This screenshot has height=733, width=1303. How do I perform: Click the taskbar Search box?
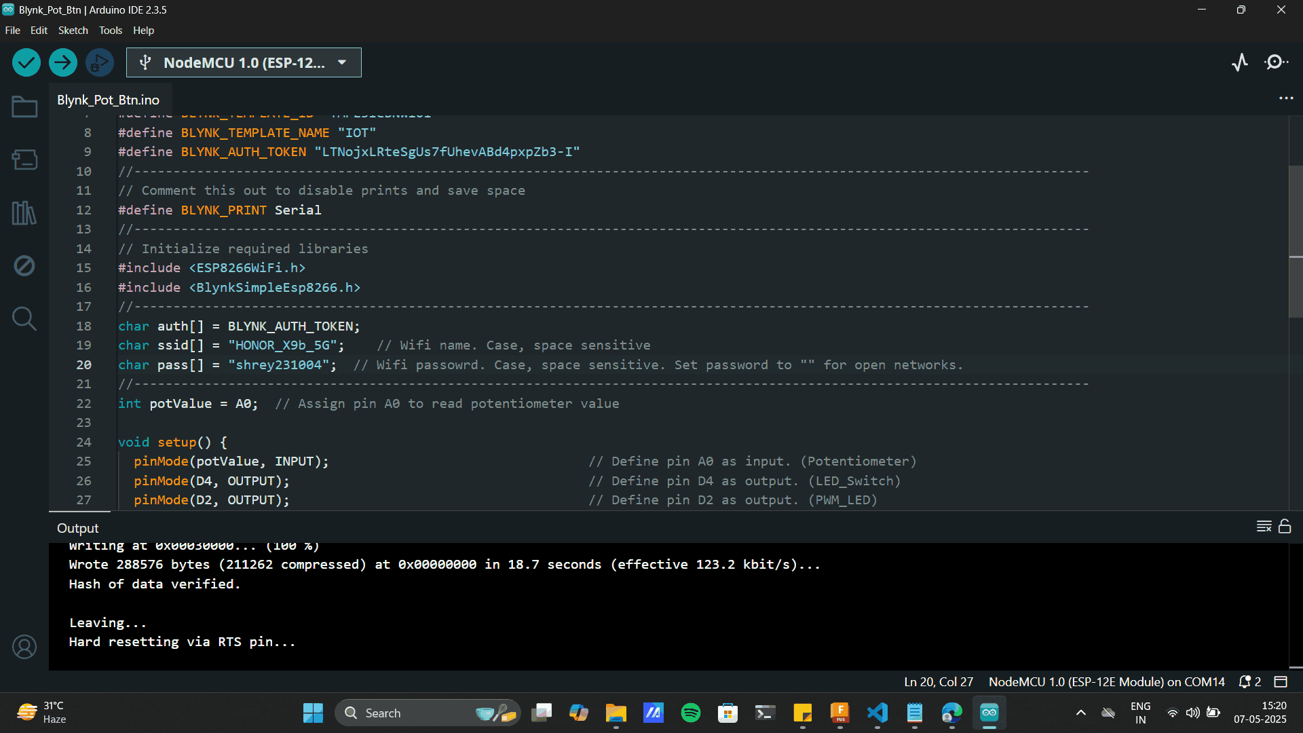pos(428,713)
